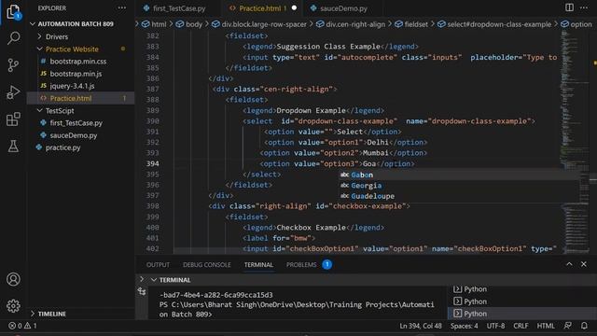Image resolution: width=597 pixels, height=336 pixels.
Task: Open the notifications bell in status bar
Action: coord(584,326)
